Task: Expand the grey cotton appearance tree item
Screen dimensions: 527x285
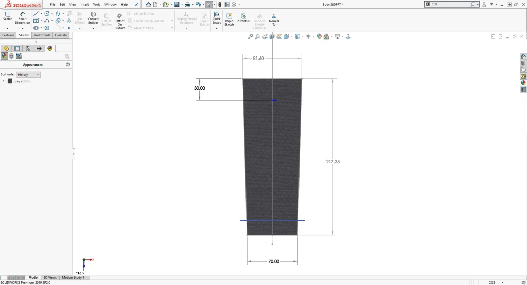Action: click(x=3, y=81)
